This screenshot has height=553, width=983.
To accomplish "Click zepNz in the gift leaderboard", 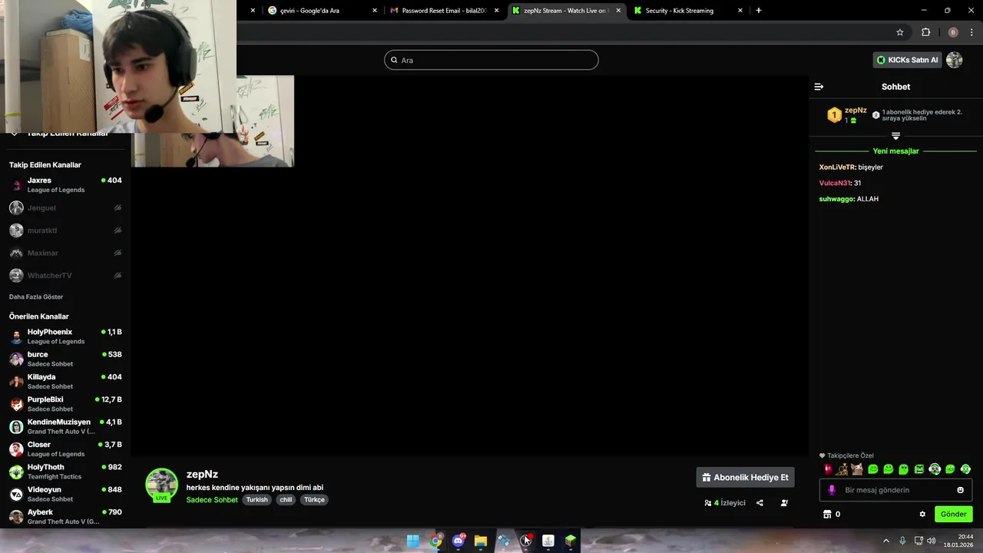I will coord(856,111).
